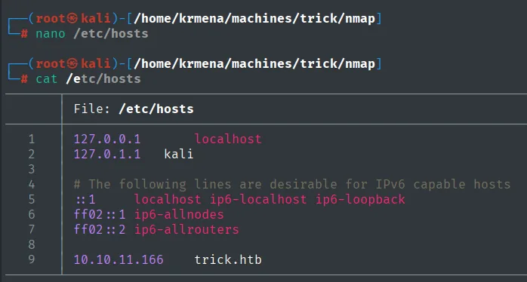Screen dimensions: 527x282
Task: Select '/etc/hosts' argument after cat
Action: pos(103,79)
